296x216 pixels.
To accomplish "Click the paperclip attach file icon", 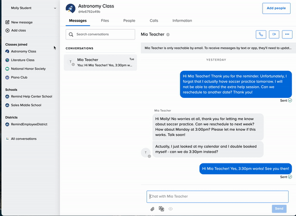I will pos(153,209).
